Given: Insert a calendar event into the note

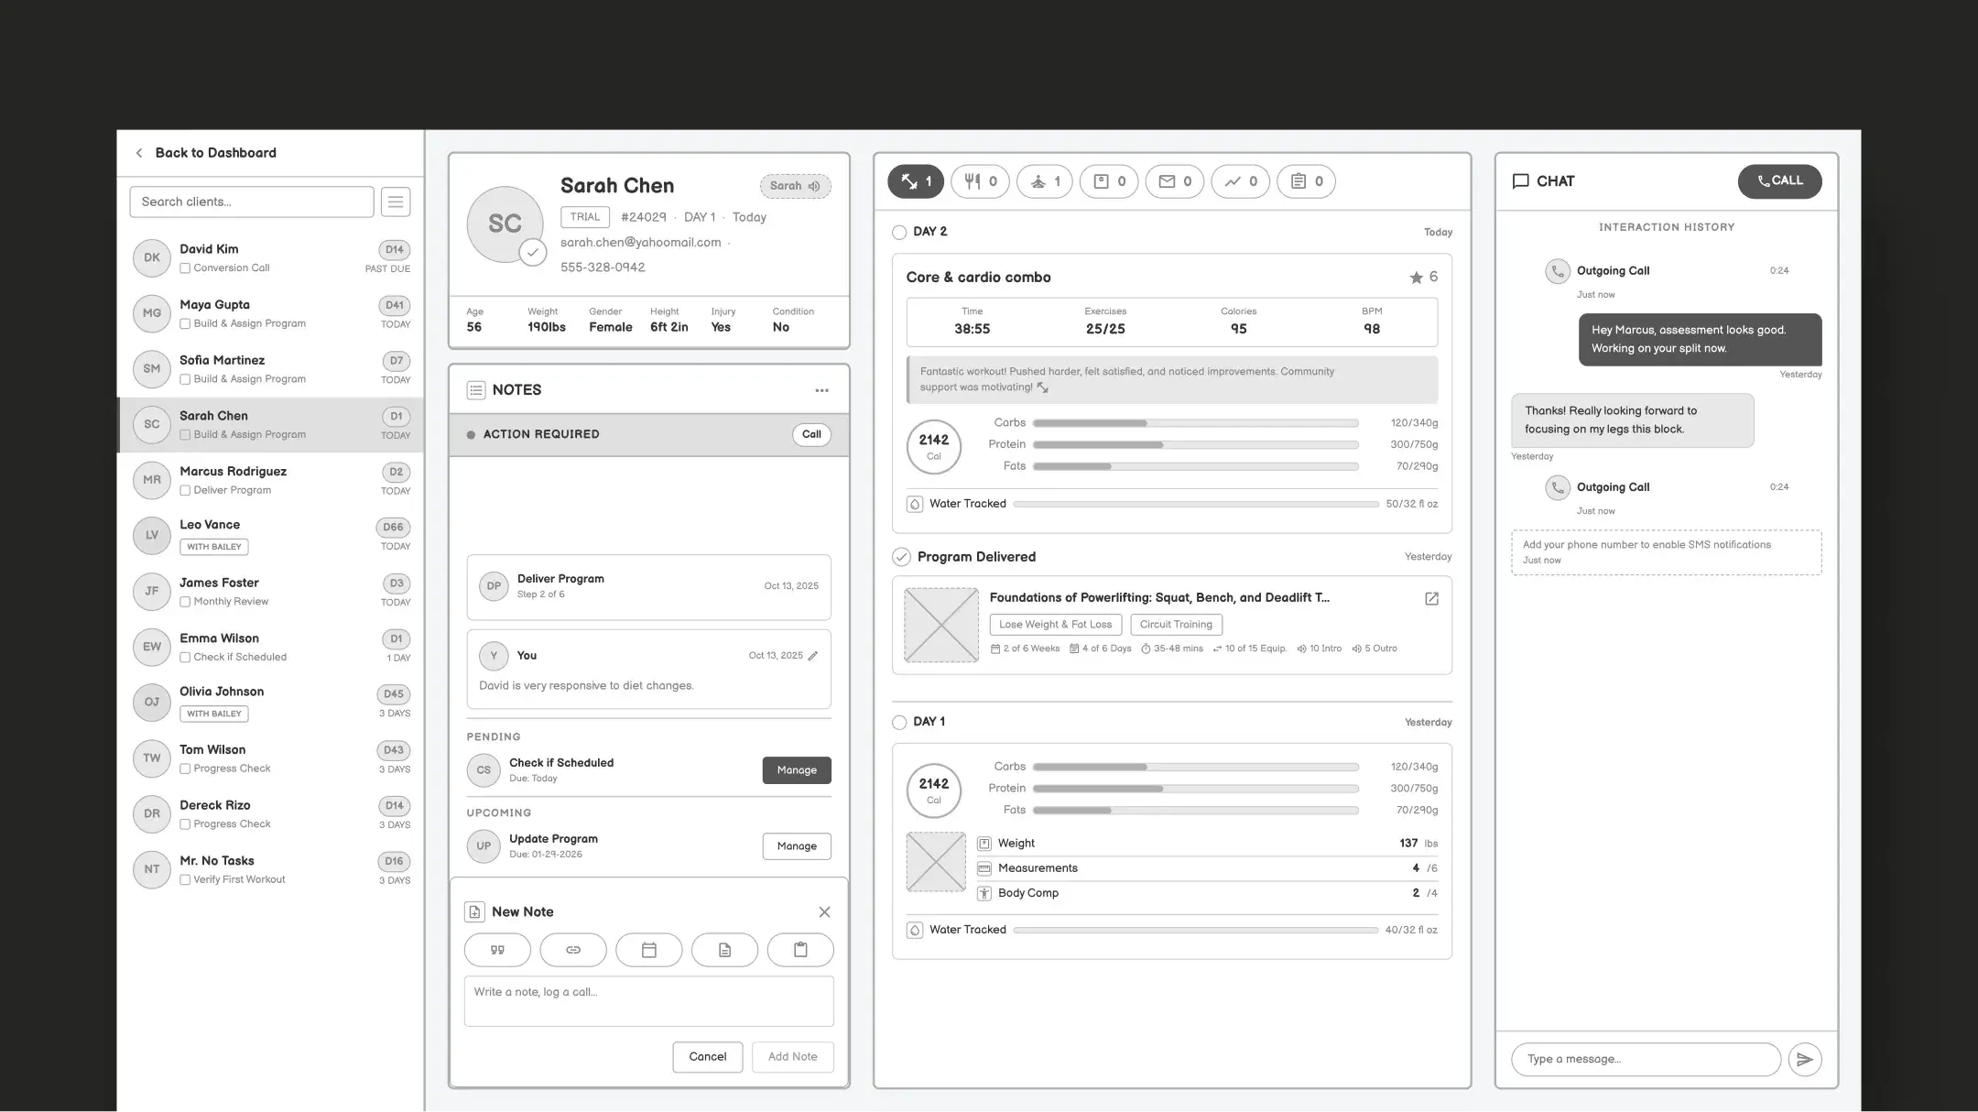Looking at the screenshot, I should pos(649,950).
